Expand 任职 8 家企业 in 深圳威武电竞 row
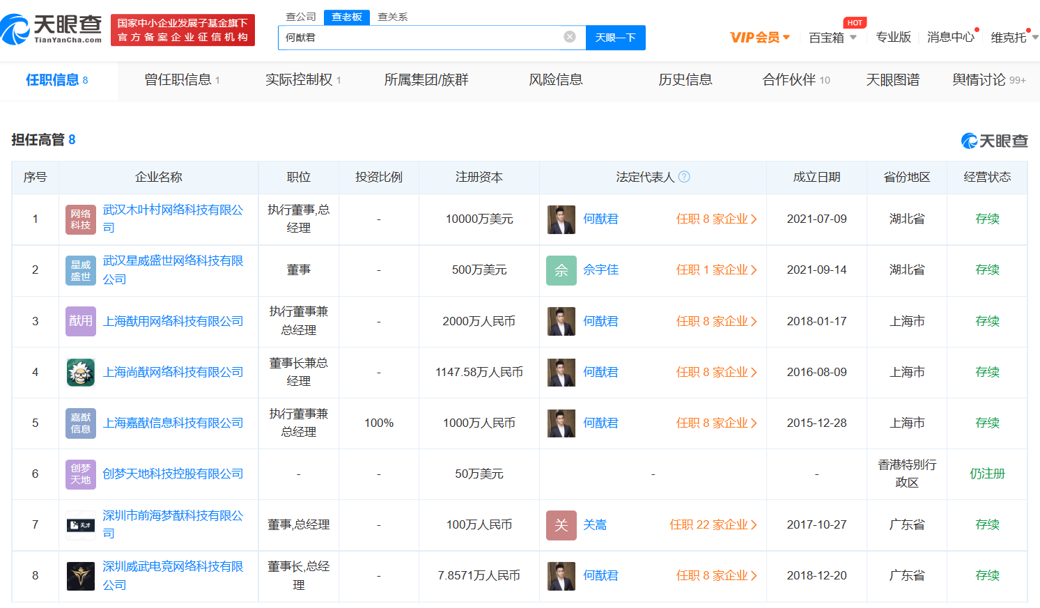The width and height of the screenshot is (1040, 608). point(716,575)
